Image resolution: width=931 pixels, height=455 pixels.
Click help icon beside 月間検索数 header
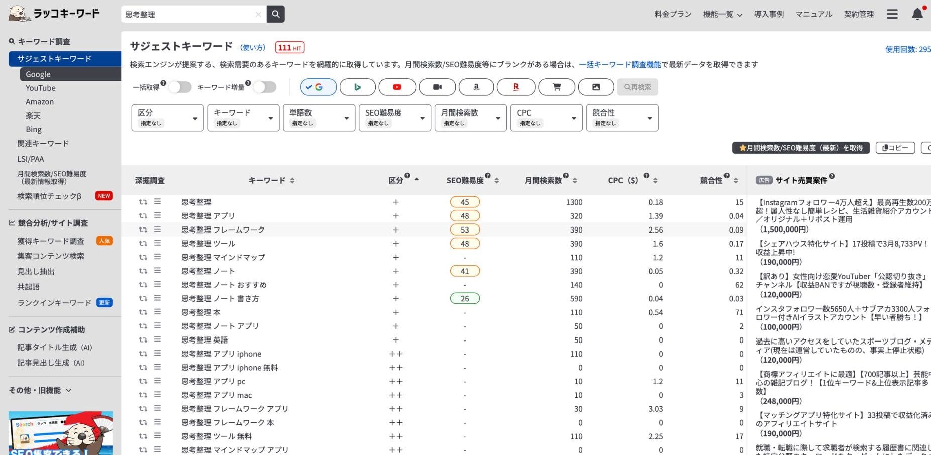click(x=566, y=175)
